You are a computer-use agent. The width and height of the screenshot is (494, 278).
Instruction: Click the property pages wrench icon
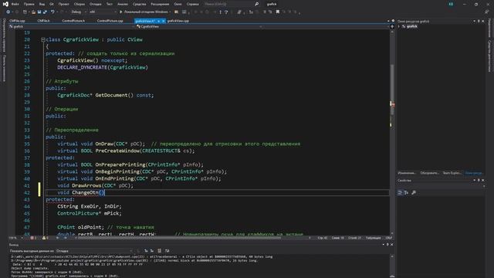click(x=414, y=192)
